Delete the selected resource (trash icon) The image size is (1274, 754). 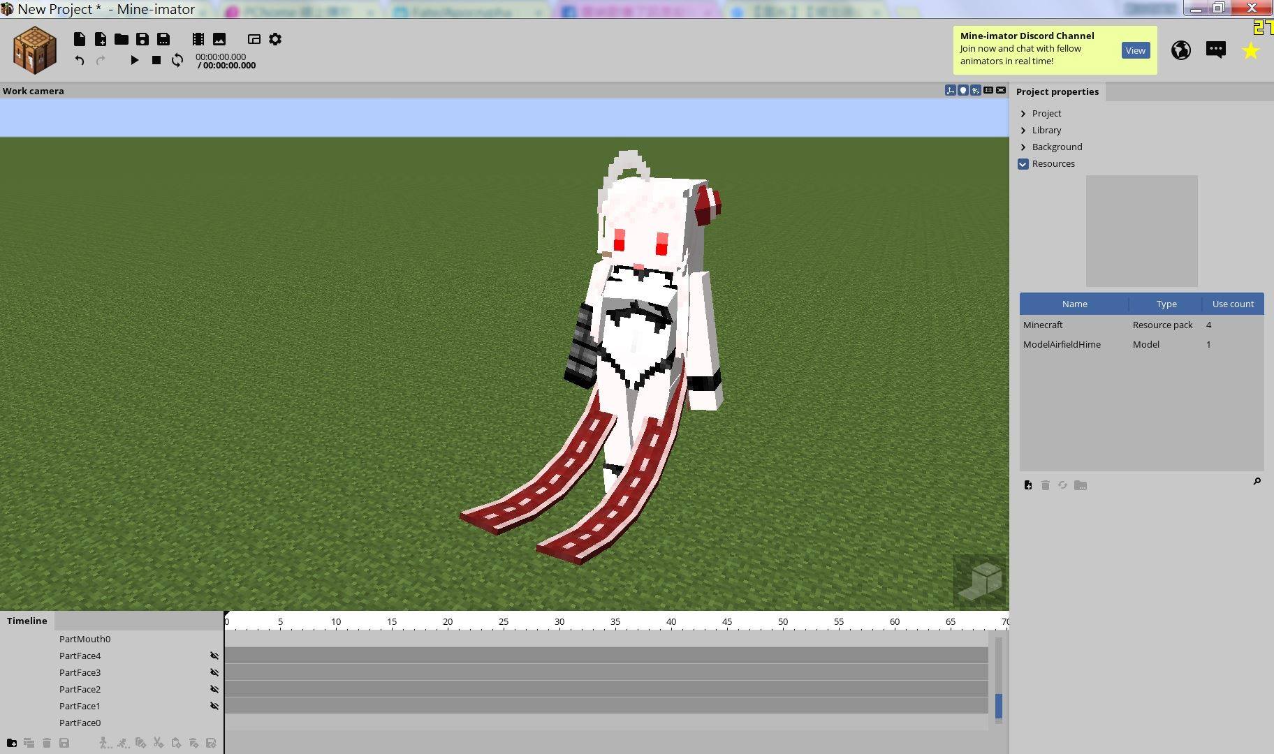point(1046,485)
